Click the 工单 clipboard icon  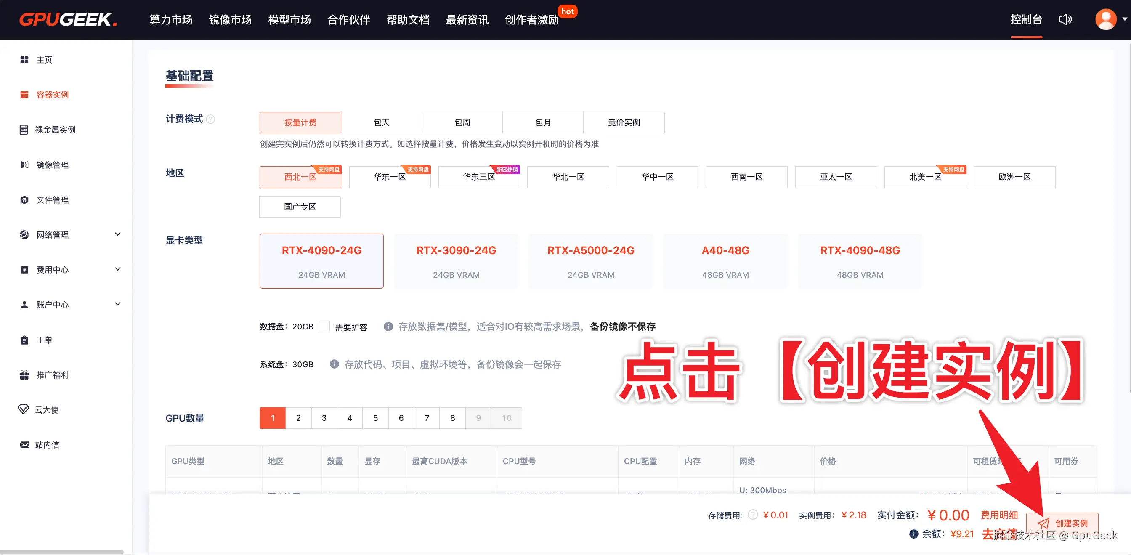pyautogui.click(x=24, y=340)
